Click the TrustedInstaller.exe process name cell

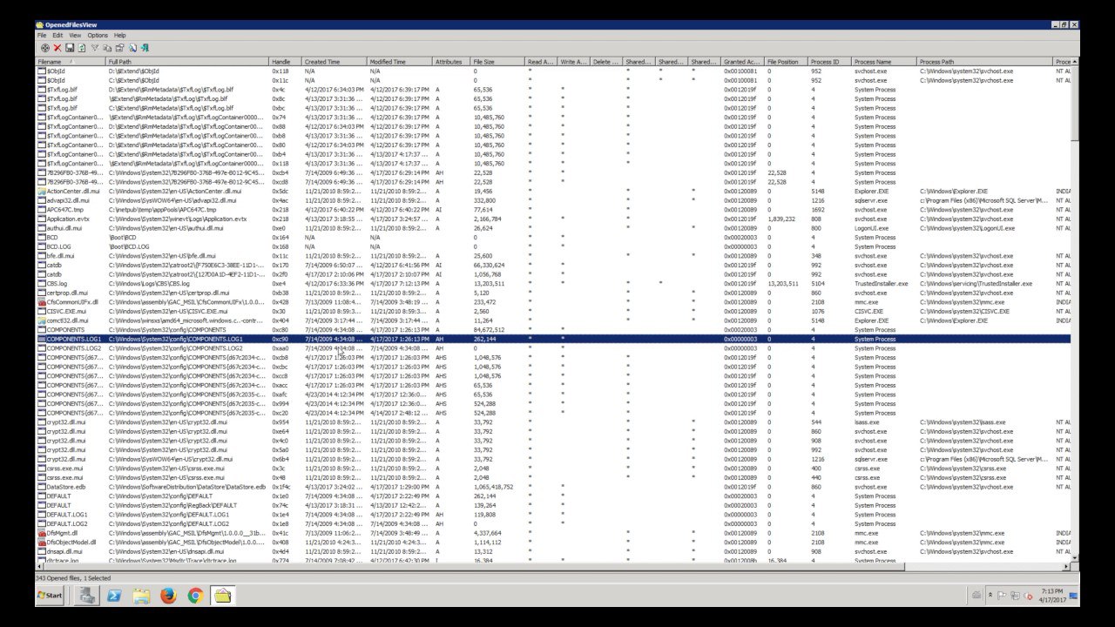(881, 283)
